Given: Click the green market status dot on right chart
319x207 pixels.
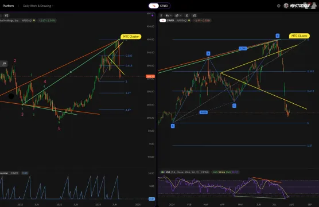Looking at the screenshot, I should pyautogui.click(x=189, y=21).
